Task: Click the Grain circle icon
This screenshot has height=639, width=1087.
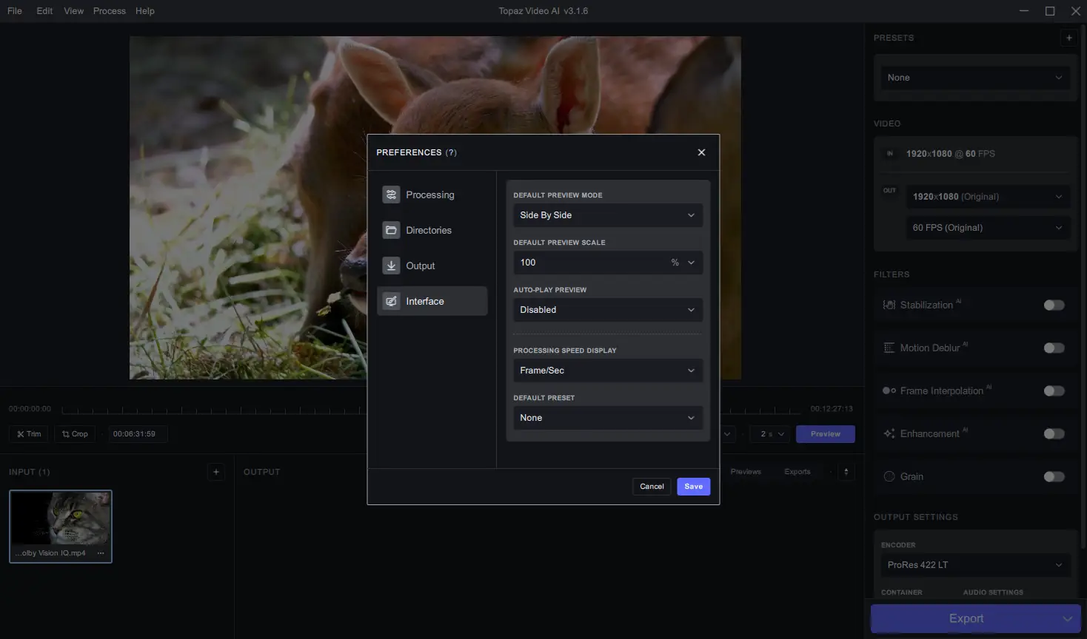Action: click(889, 476)
